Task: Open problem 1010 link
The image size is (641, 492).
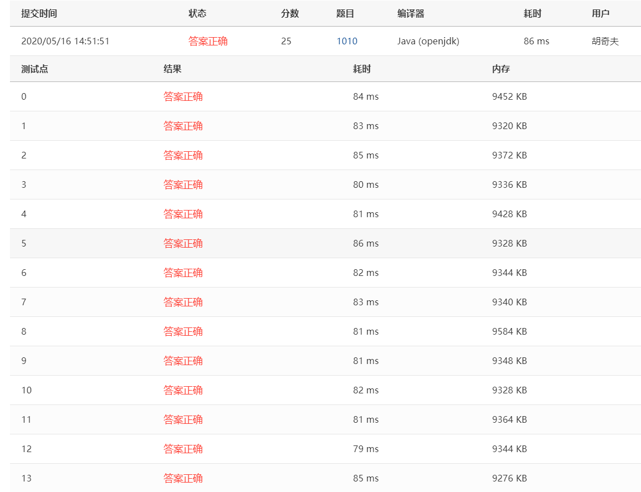Action: click(347, 42)
